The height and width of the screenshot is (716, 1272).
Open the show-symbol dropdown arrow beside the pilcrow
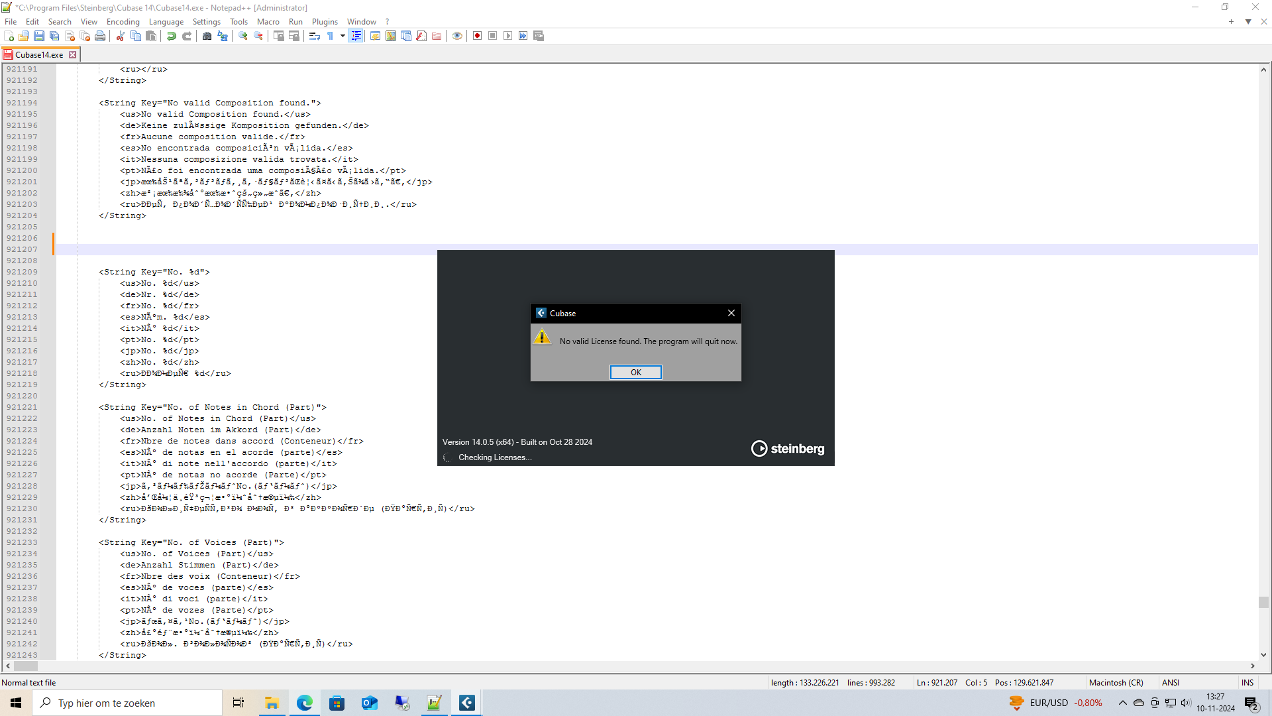pos(343,36)
